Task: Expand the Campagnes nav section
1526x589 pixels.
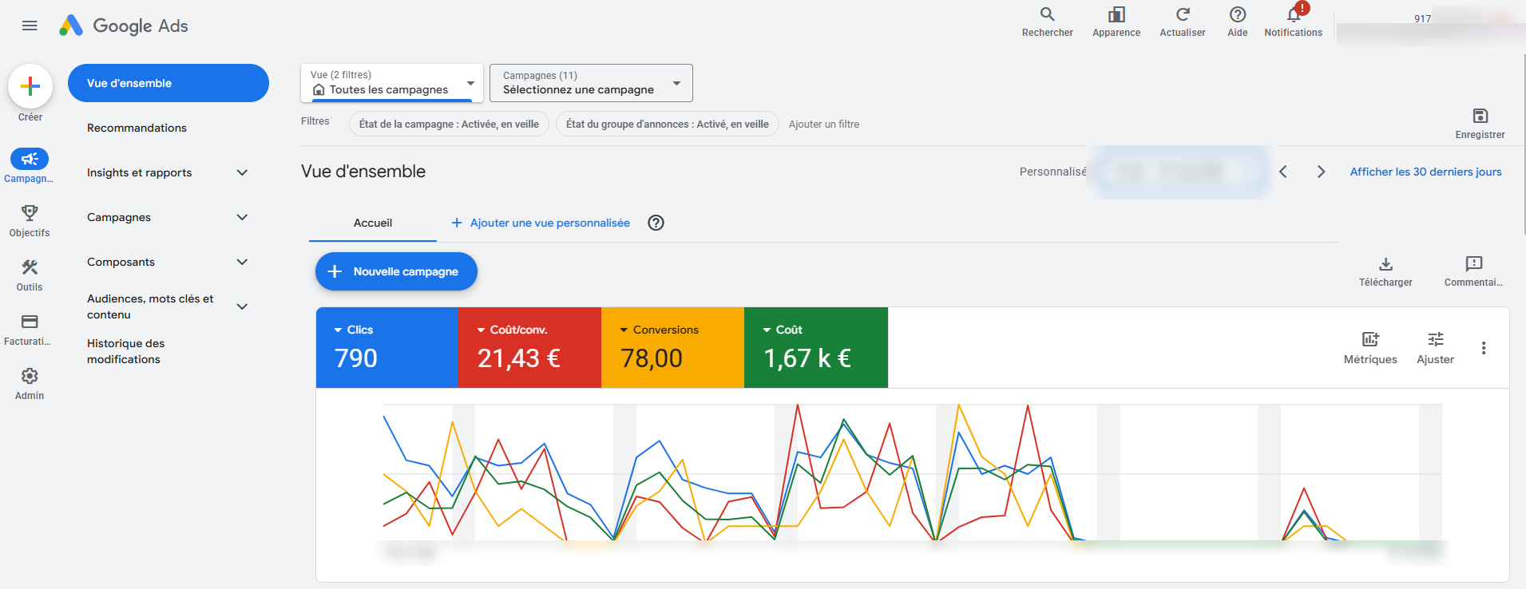Action: [x=242, y=217]
